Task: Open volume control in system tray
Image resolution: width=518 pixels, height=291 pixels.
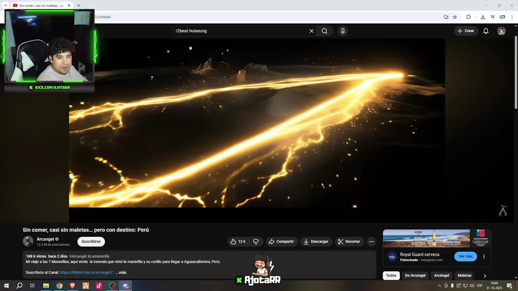Action: coord(472,286)
